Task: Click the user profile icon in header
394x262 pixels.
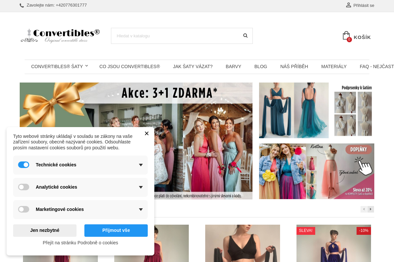Action: point(348,5)
